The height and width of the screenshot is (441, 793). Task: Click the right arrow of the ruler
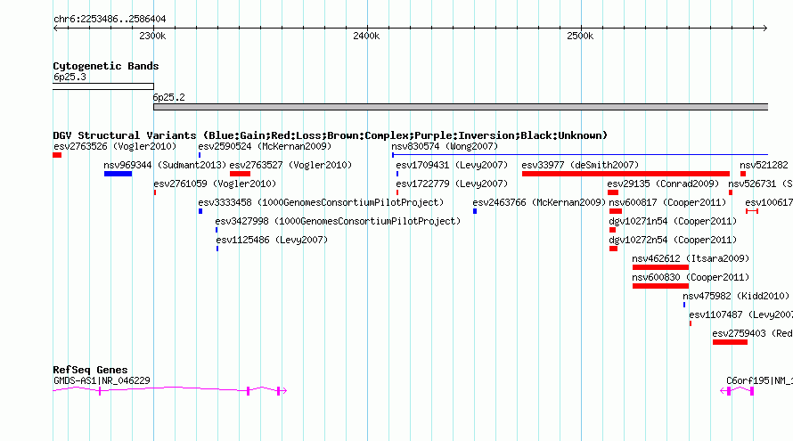point(765,28)
